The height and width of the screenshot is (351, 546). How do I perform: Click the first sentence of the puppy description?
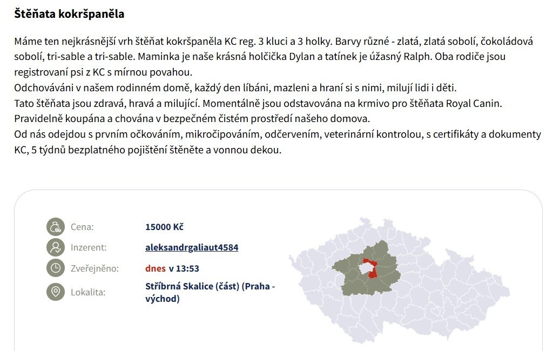click(x=173, y=41)
